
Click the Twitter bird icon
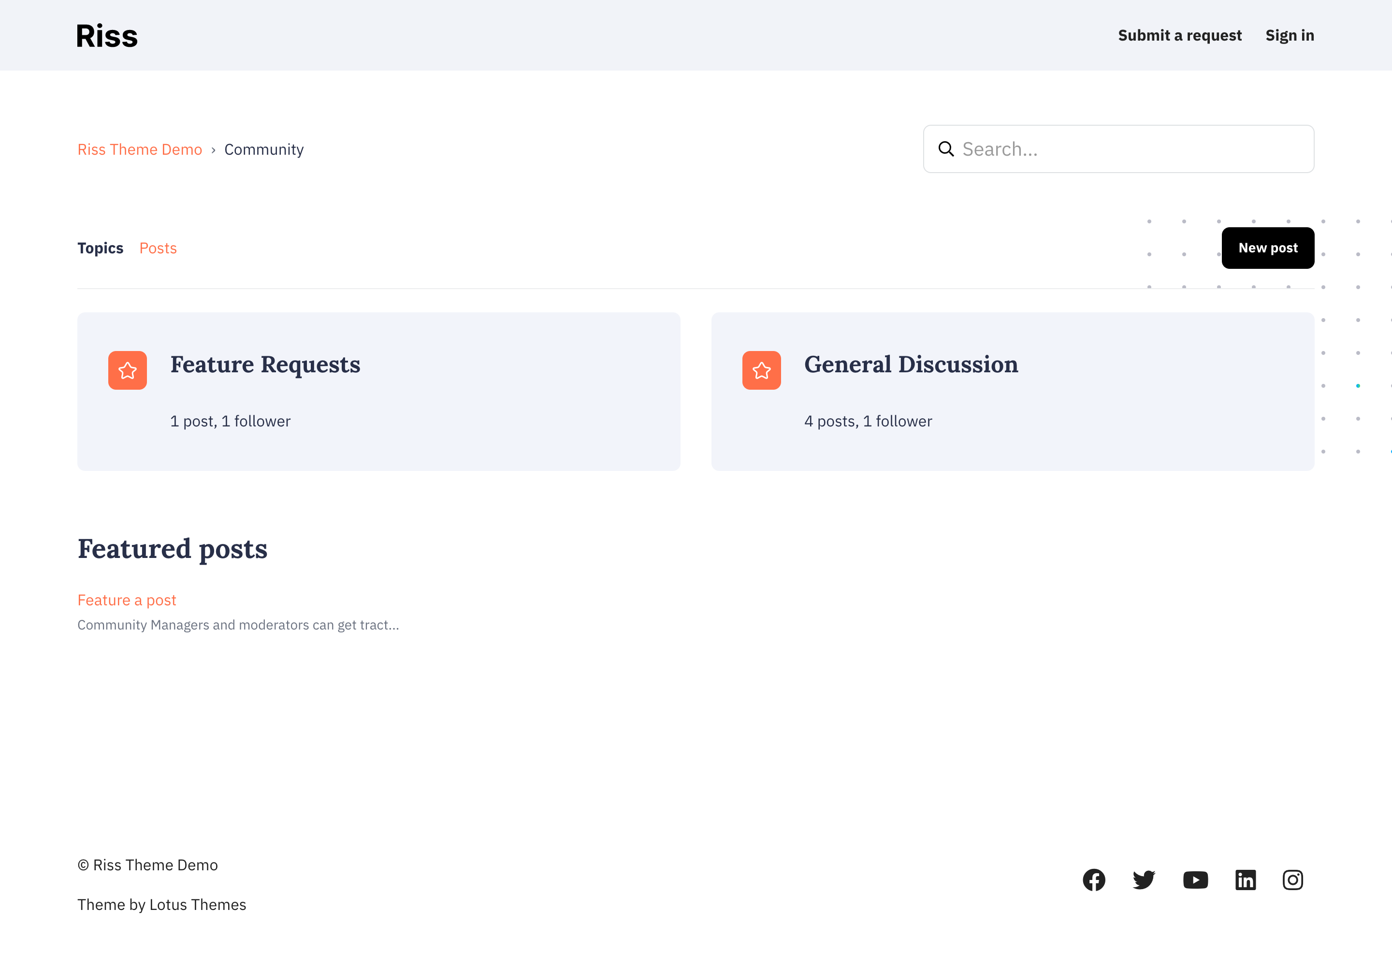[1144, 880]
